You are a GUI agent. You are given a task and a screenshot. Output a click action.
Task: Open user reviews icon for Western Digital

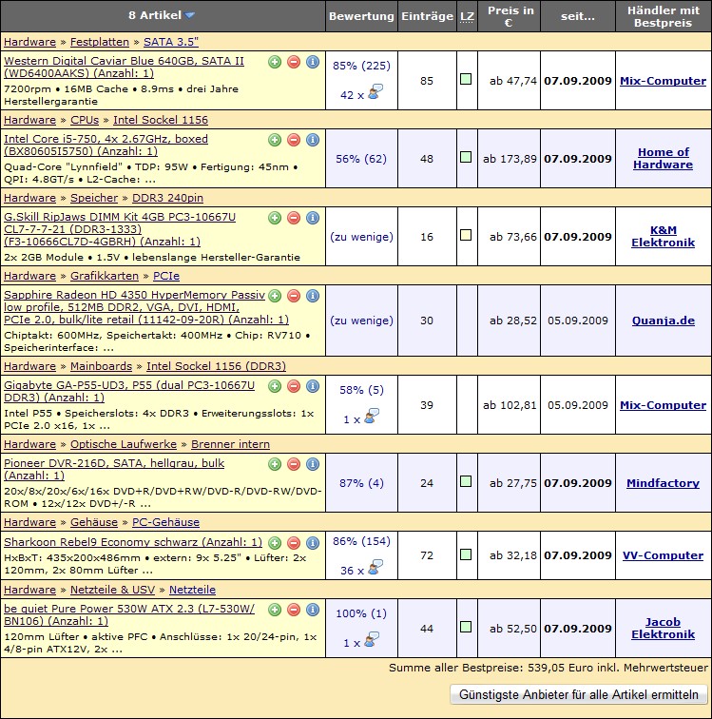(375, 91)
